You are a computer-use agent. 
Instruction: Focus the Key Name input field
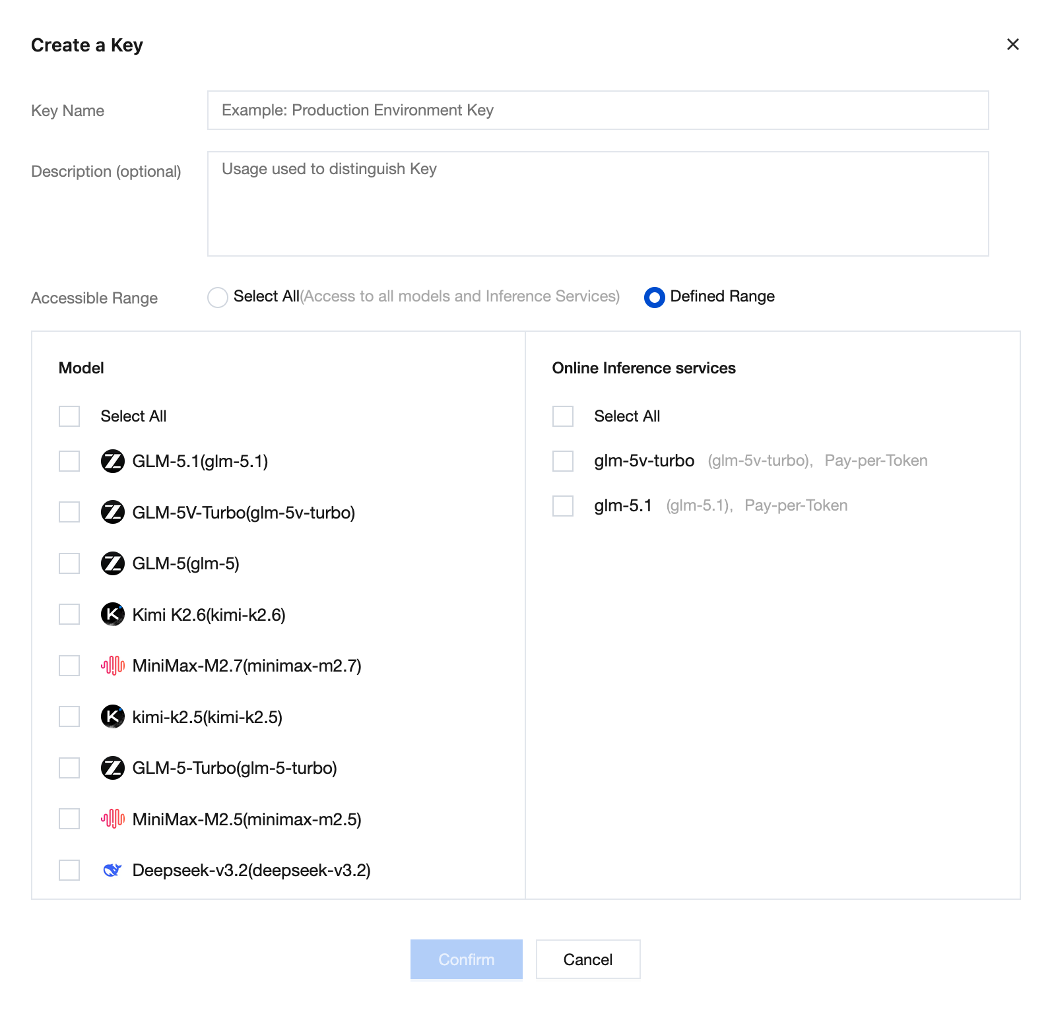(x=597, y=110)
